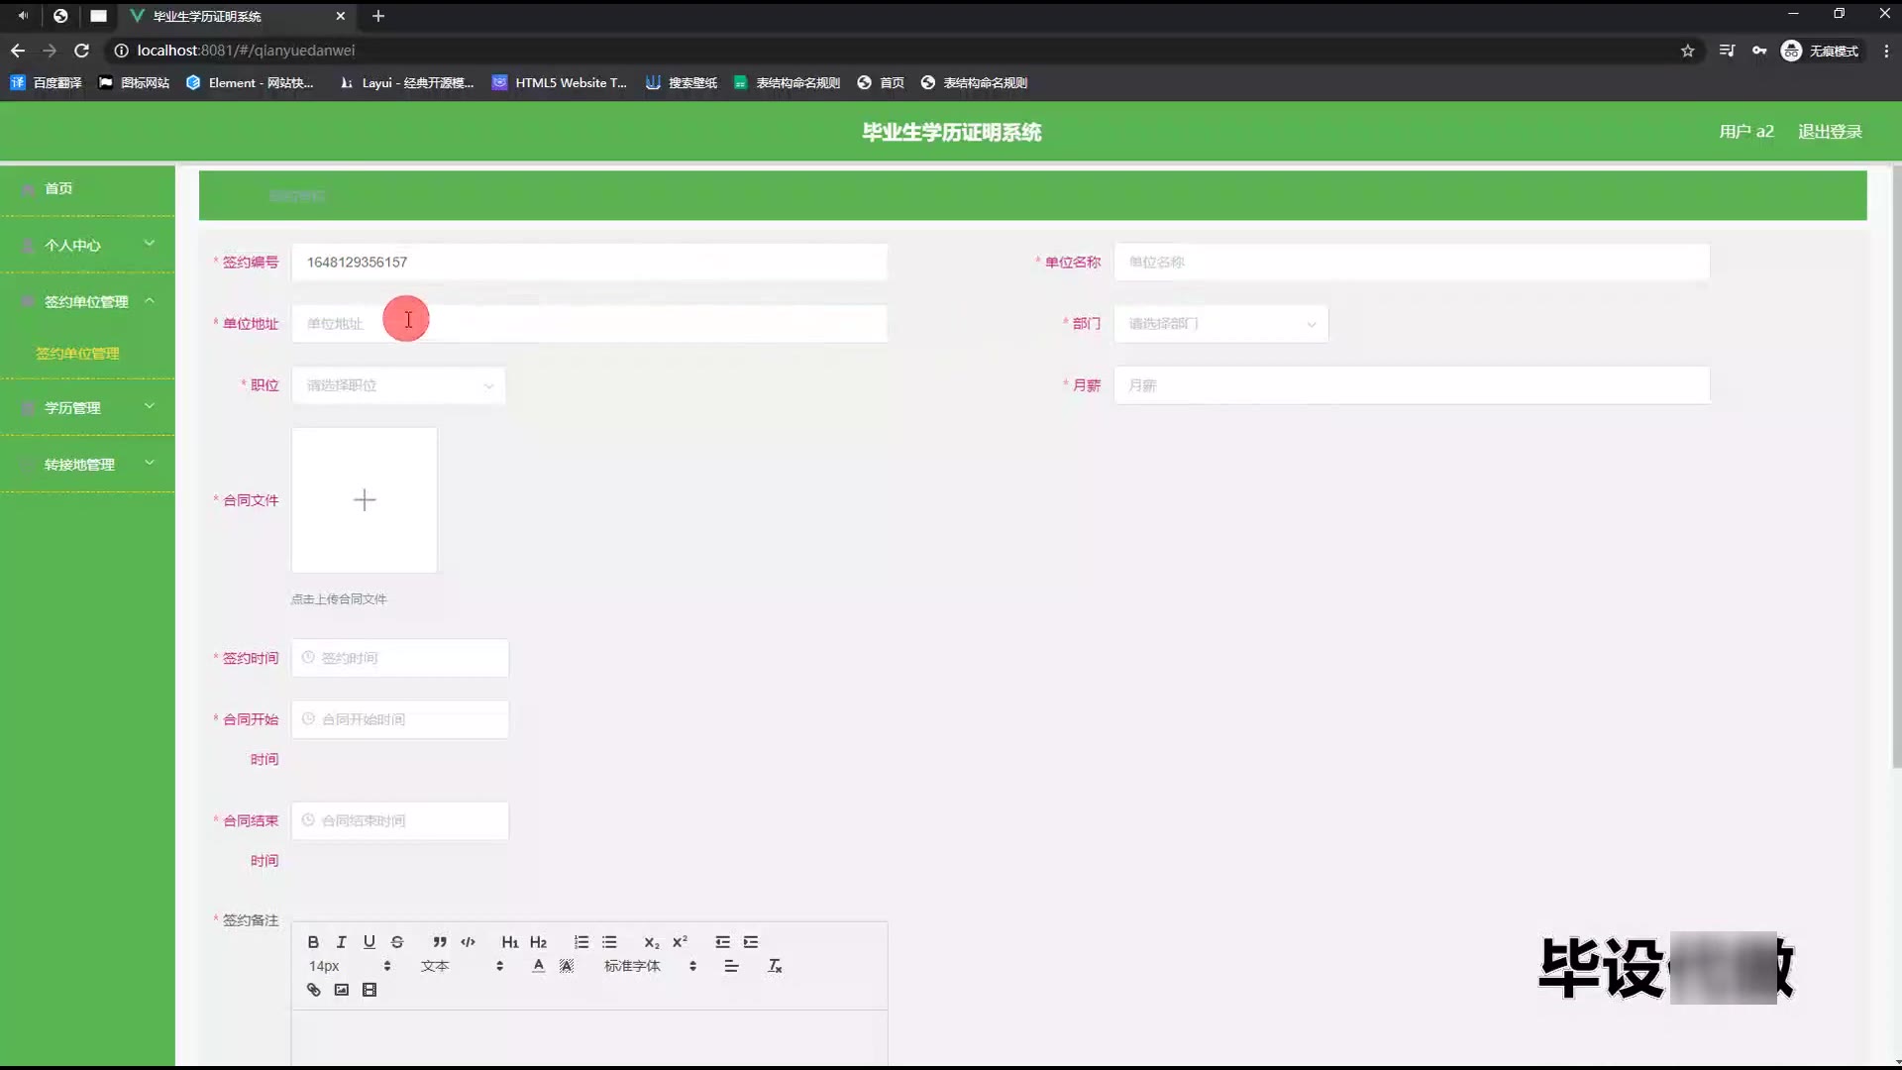Open the 百度翻译 bookmark
Image resolution: width=1902 pixels, height=1070 pixels.
tap(47, 83)
